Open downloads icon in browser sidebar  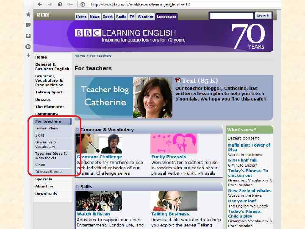click(x=28, y=36)
